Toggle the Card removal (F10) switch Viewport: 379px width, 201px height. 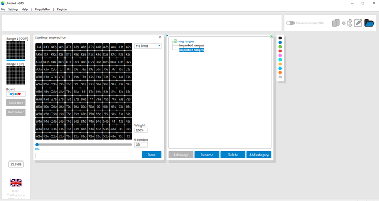point(290,23)
